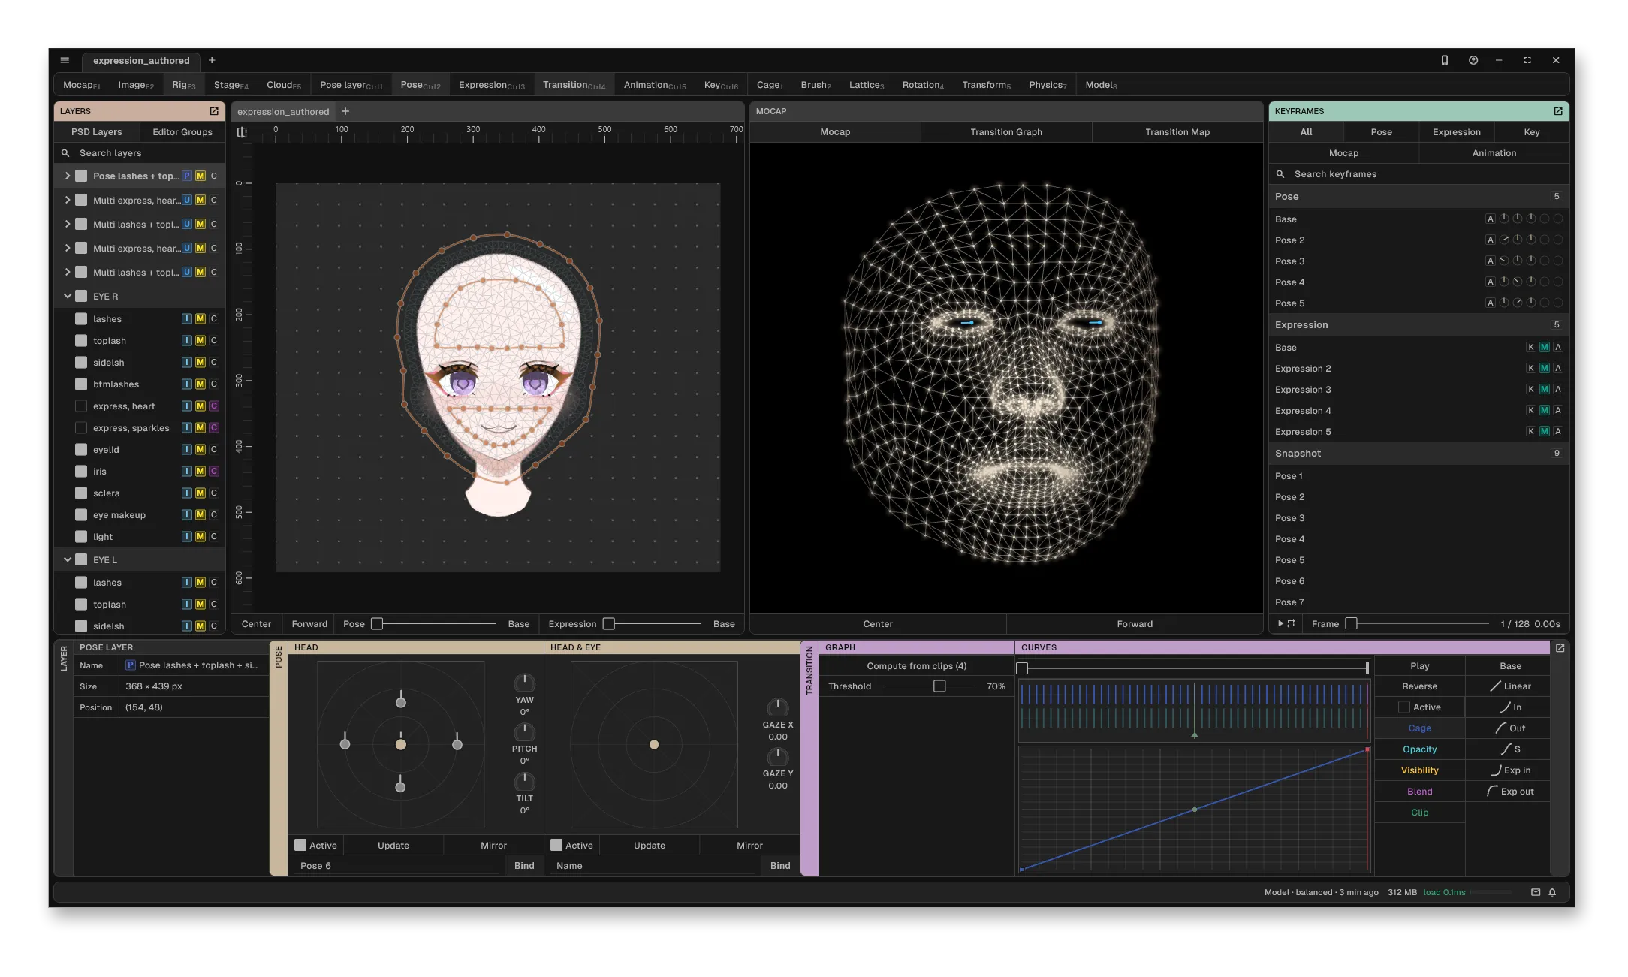Check the Active box in Curves panel
The image size is (1628, 977).
(x=1403, y=707)
